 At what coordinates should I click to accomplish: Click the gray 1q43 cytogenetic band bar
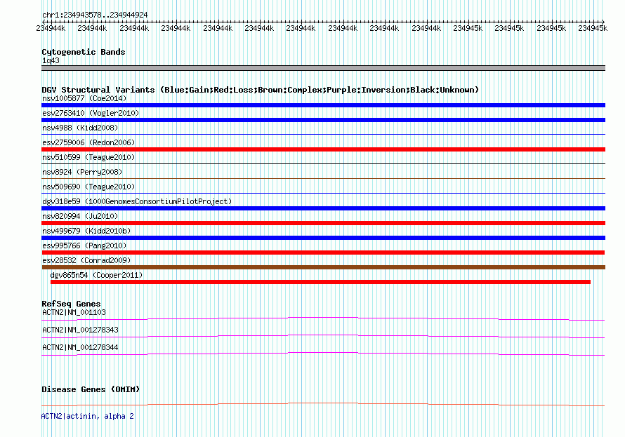(x=323, y=68)
